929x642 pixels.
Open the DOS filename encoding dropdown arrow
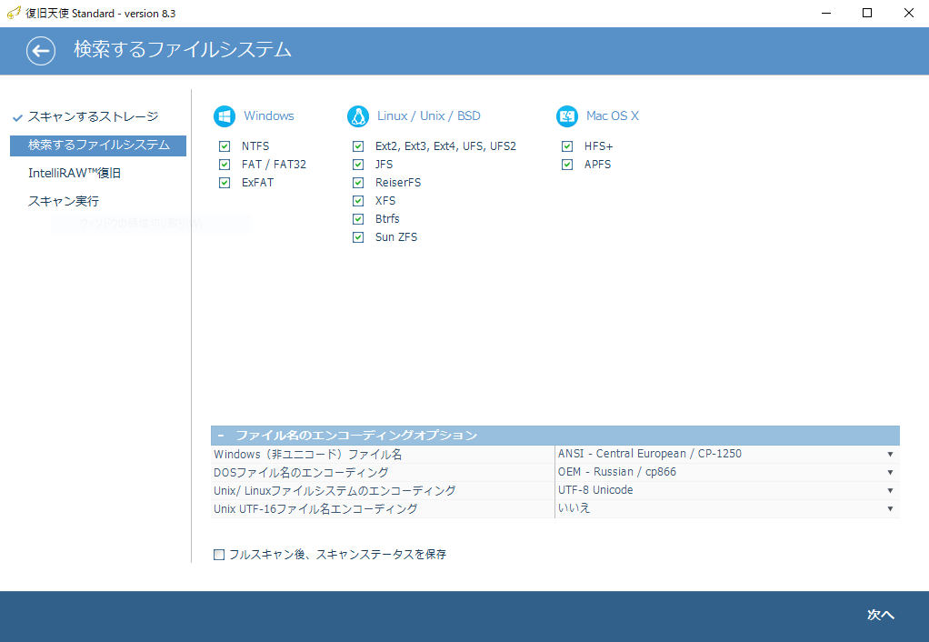[890, 473]
